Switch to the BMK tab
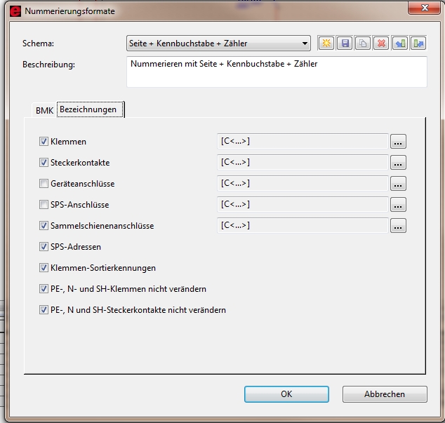445x423 pixels. click(44, 110)
